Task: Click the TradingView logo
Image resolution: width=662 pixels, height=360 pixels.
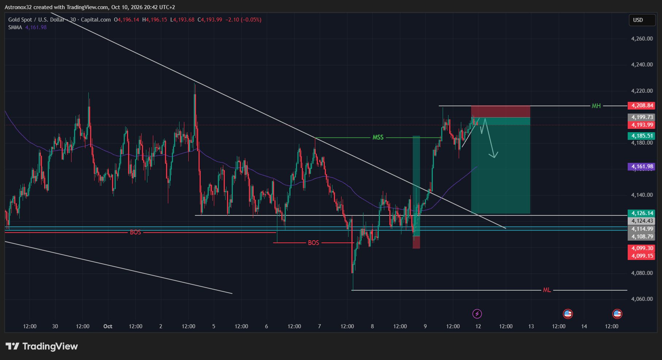Action: pyautogui.click(x=42, y=346)
